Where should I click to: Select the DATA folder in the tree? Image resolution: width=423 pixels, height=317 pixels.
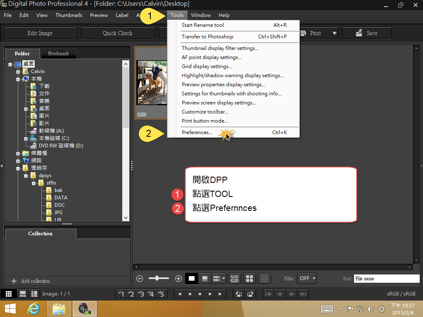click(61, 198)
